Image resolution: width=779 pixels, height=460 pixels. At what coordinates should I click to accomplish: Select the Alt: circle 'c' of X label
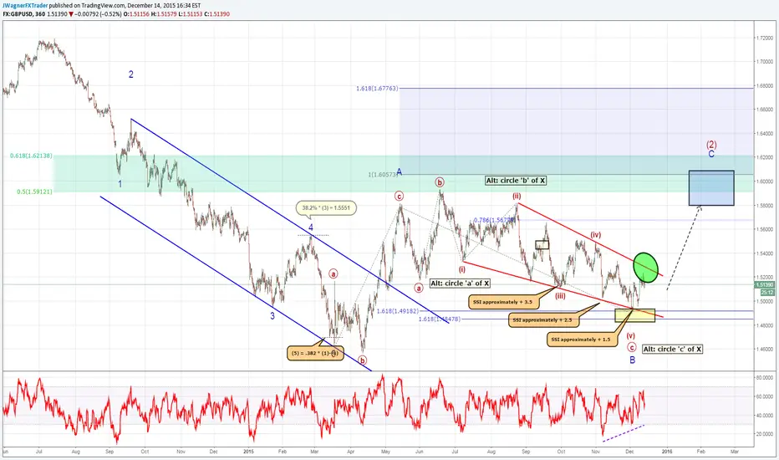click(x=673, y=349)
